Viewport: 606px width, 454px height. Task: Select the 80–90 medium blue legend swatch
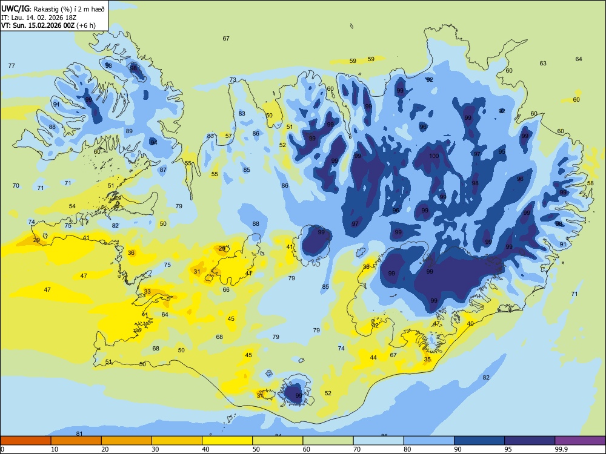click(429, 441)
